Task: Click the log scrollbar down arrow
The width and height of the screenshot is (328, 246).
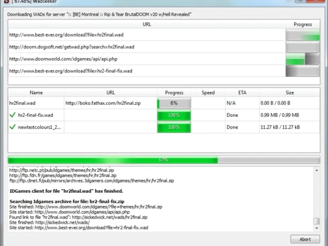Action: tap(317, 228)
